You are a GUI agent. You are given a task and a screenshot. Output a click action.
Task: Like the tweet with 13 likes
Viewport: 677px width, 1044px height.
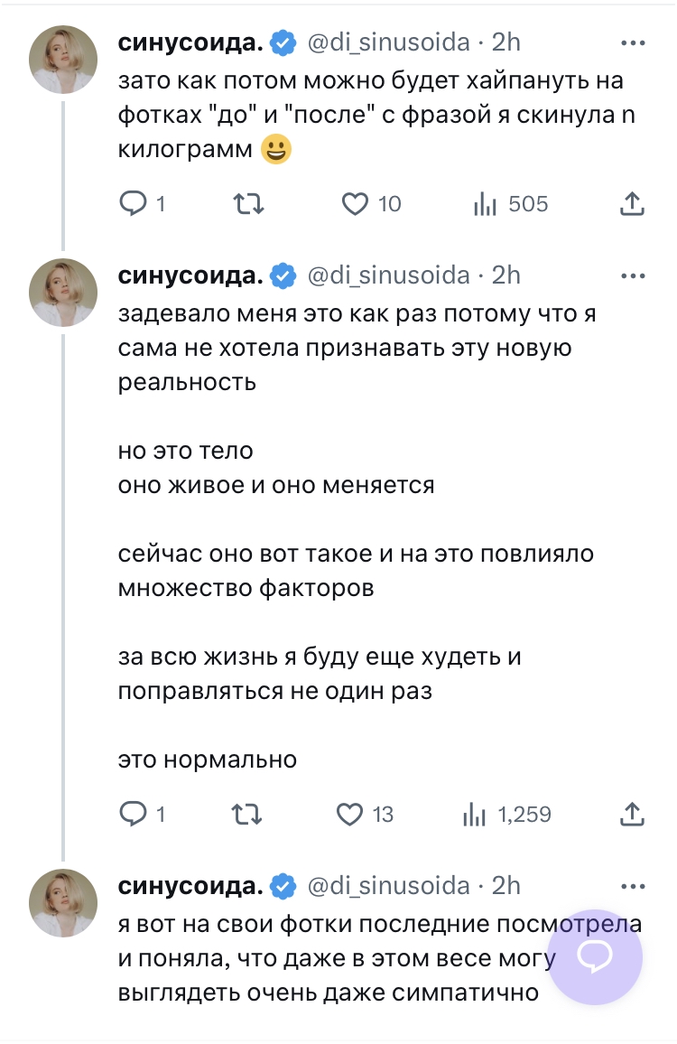point(349,815)
